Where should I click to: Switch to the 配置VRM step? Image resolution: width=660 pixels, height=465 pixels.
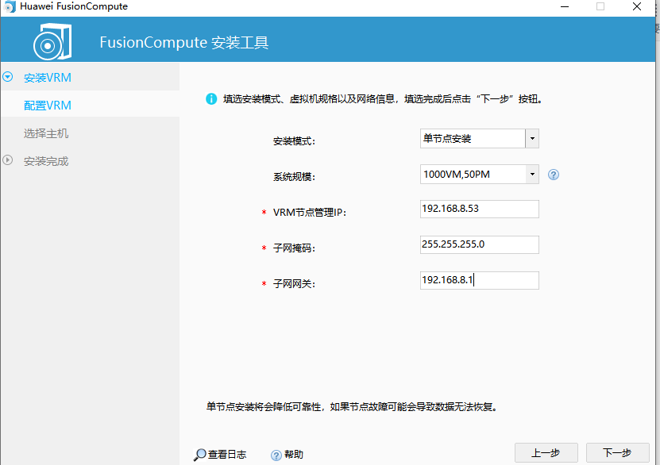pyautogui.click(x=49, y=104)
